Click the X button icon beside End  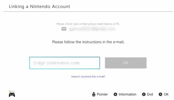[144, 94]
